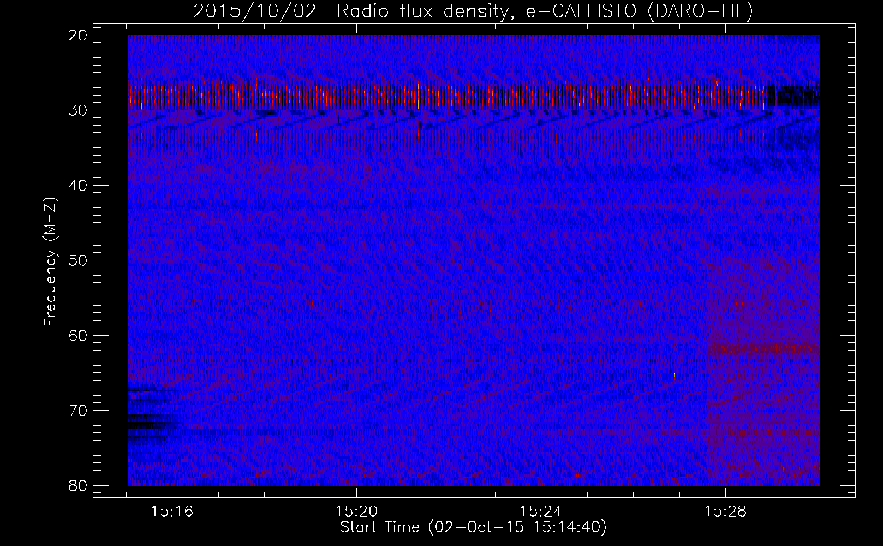Click the 'Start Time (02-Oct-15 15:14:40)' label

click(473, 527)
